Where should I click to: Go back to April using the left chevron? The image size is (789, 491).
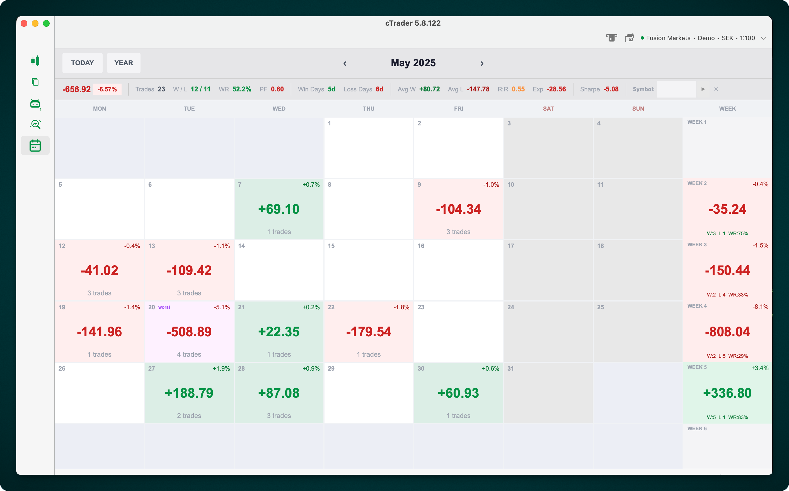coord(345,63)
